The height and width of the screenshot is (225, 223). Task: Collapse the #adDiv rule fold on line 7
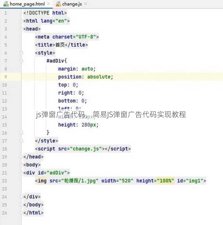pos(21,61)
